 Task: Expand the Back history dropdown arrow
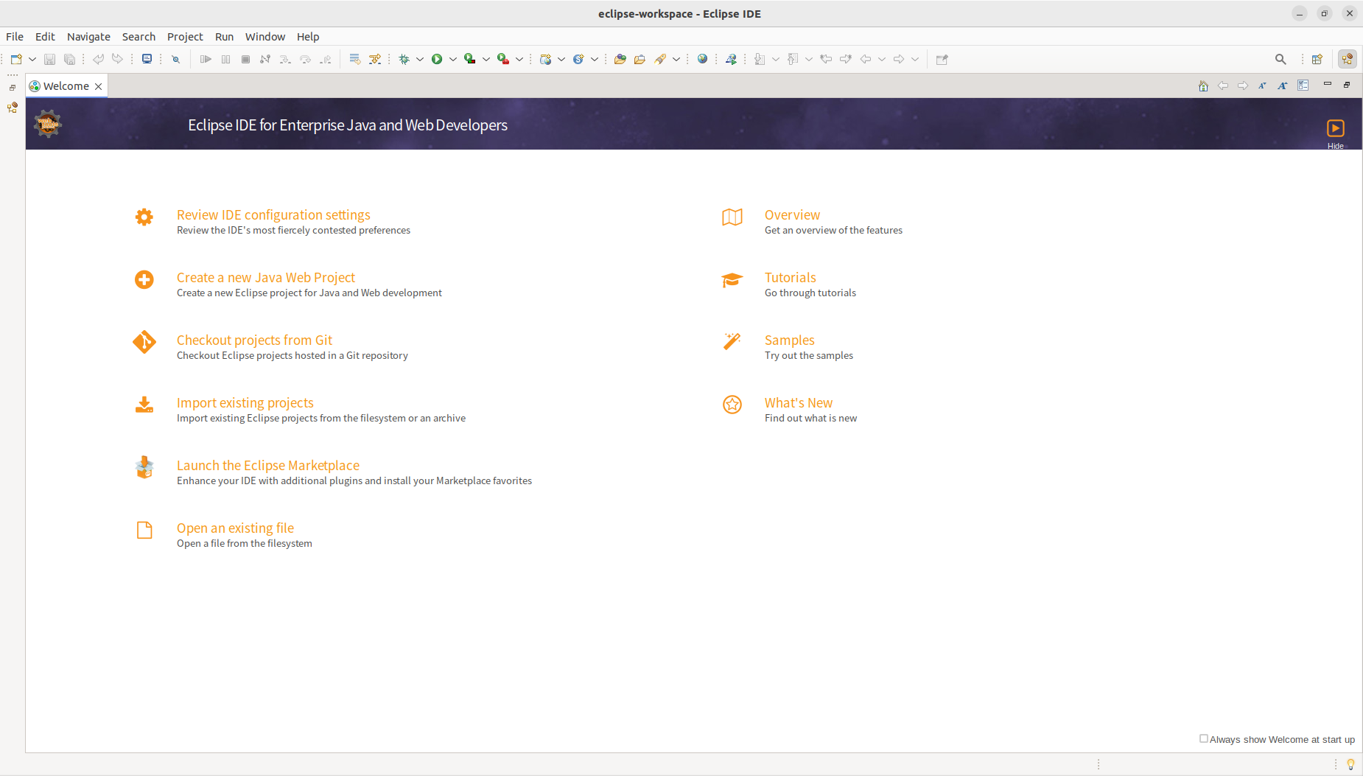click(882, 59)
